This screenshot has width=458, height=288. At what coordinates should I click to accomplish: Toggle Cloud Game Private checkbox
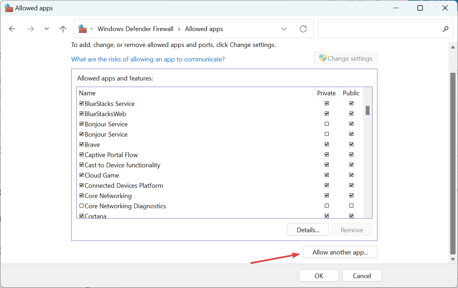point(327,175)
